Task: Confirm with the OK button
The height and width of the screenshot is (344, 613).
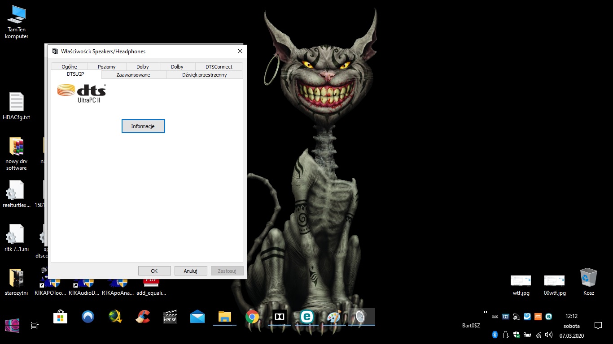Action: pos(154,271)
